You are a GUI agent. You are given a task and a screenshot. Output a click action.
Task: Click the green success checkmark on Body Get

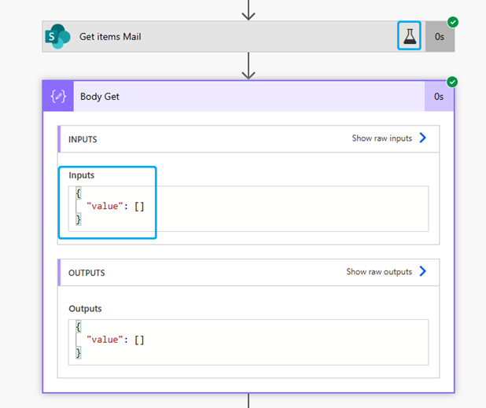(452, 83)
